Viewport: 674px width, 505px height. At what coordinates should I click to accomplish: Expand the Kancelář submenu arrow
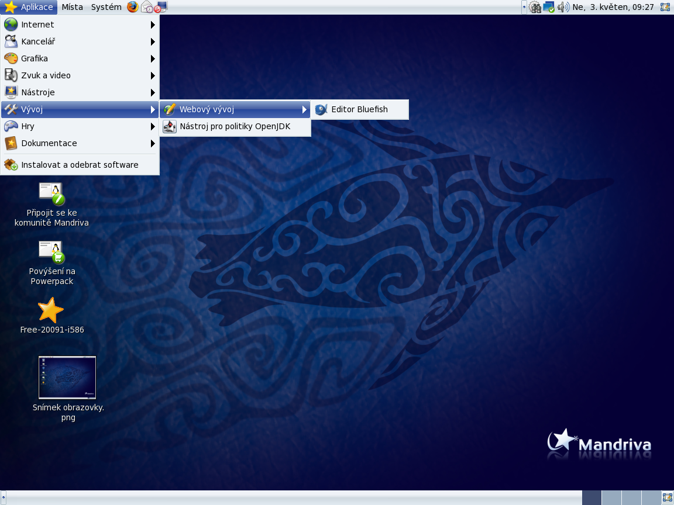tap(153, 41)
